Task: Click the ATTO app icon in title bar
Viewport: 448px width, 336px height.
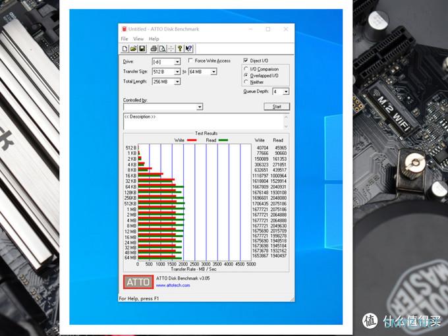Action: pyautogui.click(x=124, y=29)
